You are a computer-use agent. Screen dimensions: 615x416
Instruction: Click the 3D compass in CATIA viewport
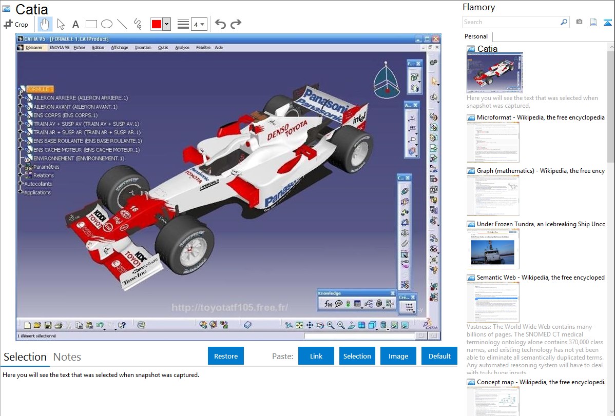coord(387,81)
